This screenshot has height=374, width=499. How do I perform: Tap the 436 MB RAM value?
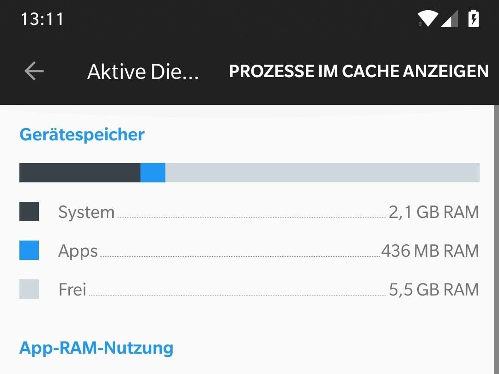(x=430, y=251)
